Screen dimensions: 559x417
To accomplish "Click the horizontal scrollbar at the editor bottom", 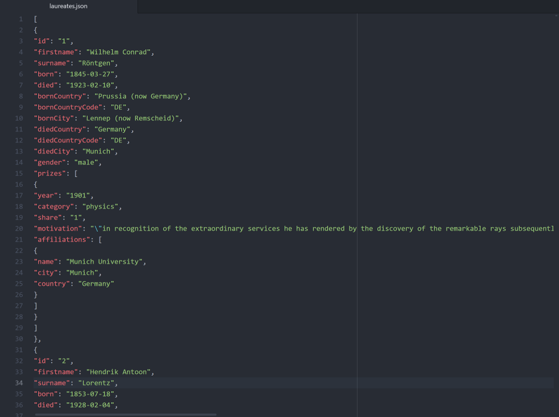I will click(x=126, y=414).
